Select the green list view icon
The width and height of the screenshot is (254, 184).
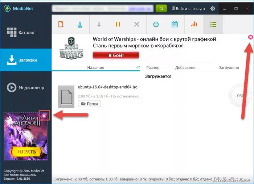point(213,24)
